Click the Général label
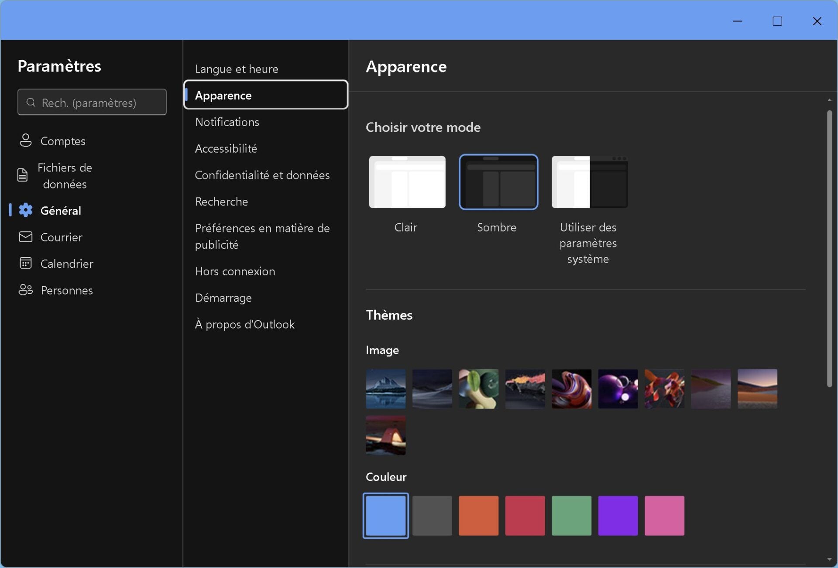This screenshot has height=568, width=838. click(61, 211)
